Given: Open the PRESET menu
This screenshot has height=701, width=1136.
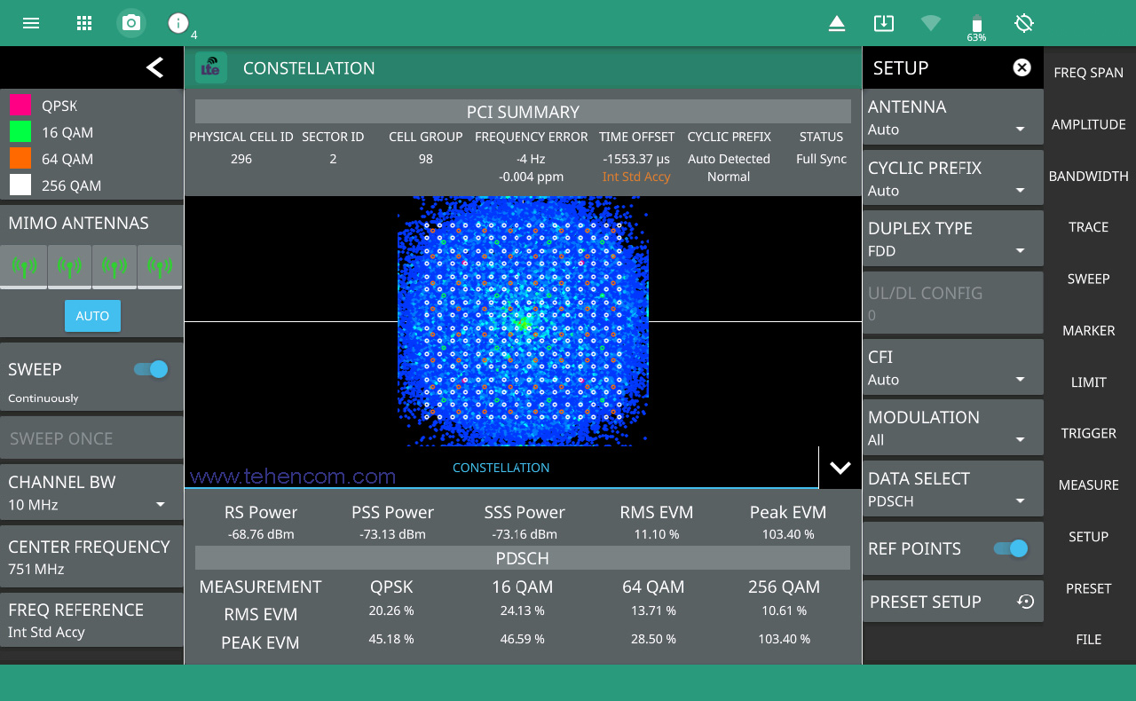Looking at the screenshot, I should pyautogui.click(x=1089, y=588).
